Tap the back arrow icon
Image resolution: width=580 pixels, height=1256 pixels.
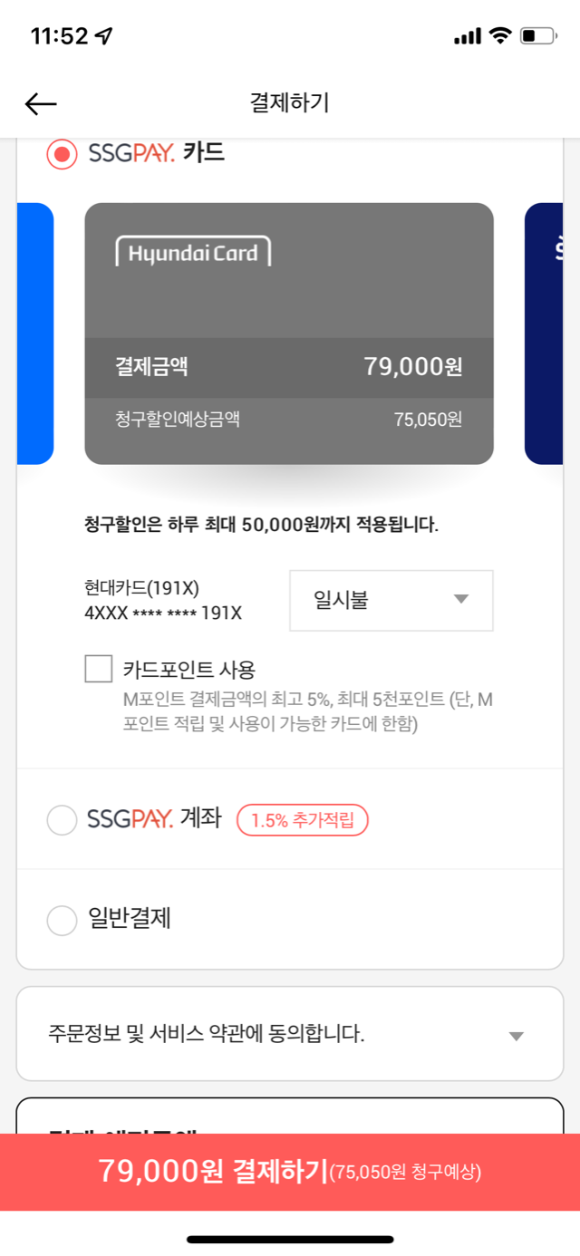coord(41,104)
